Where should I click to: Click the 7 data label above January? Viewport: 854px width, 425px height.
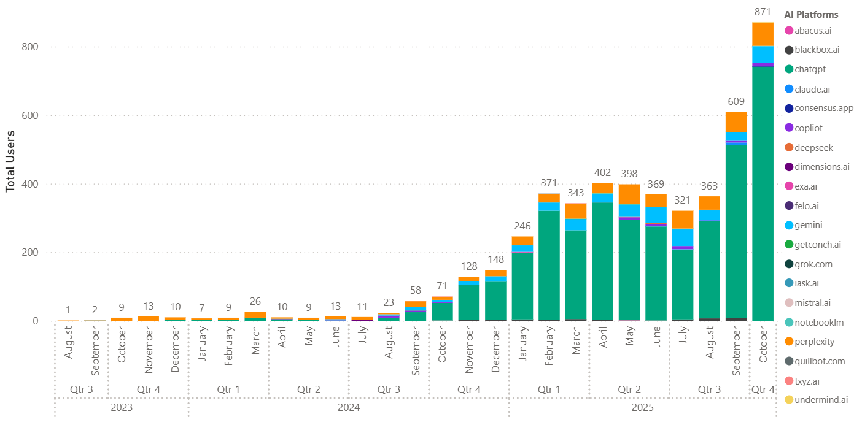[x=202, y=307]
